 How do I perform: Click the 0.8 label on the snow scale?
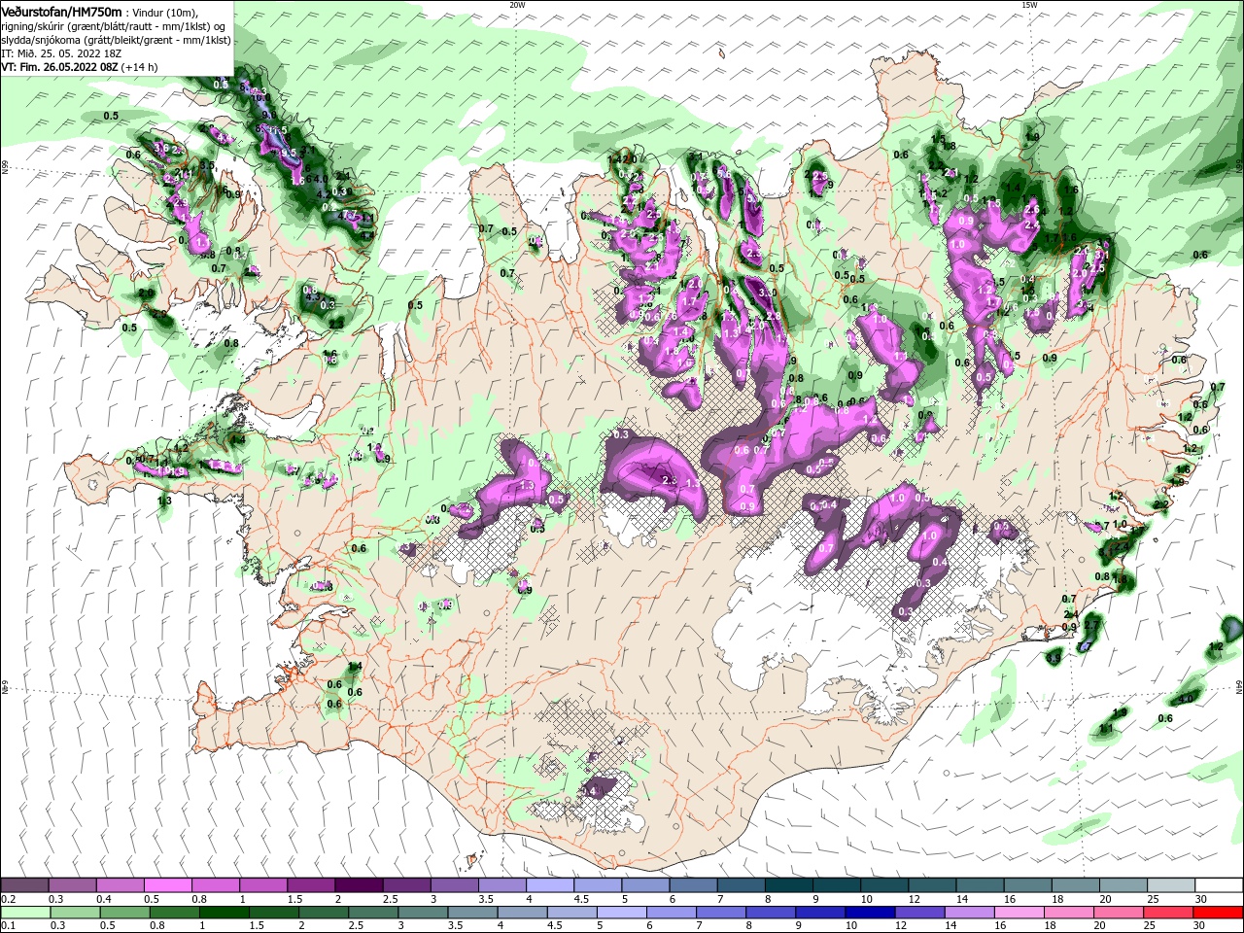pyautogui.click(x=198, y=899)
